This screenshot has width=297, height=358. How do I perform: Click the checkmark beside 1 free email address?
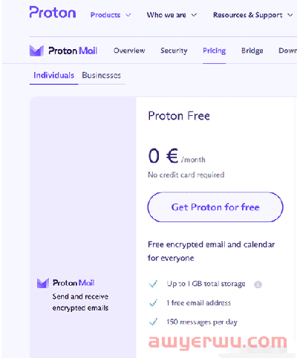pos(153,303)
